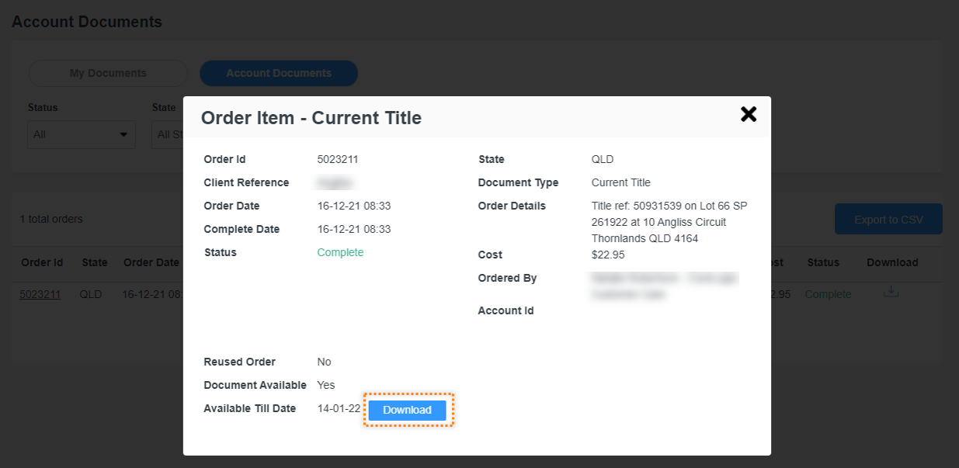
Task: Click Document Type value Current Title
Action: 621,182
